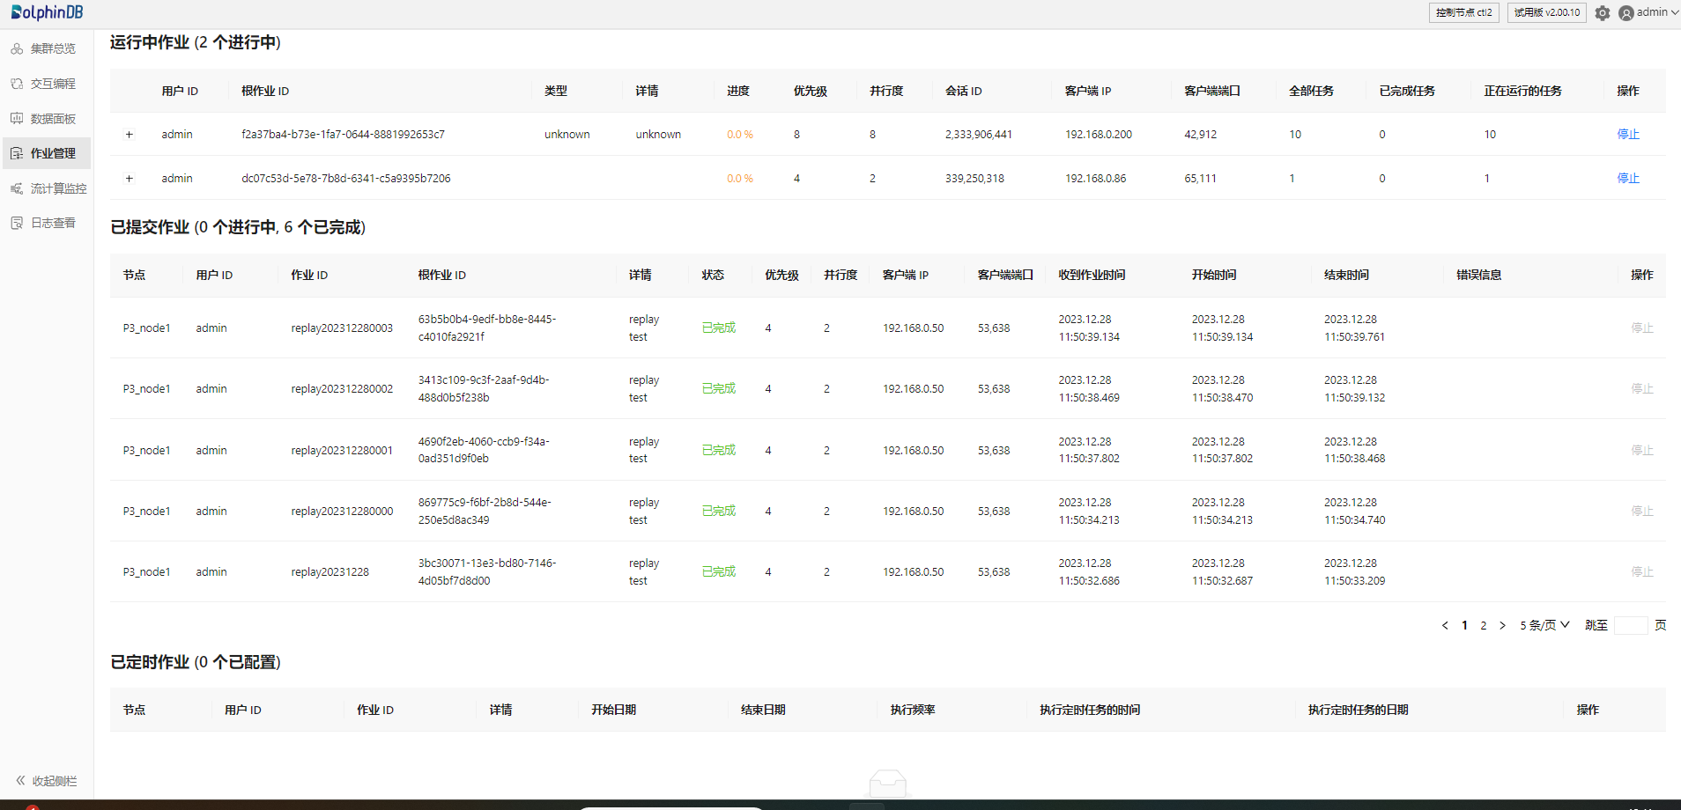The width and height of the screenshot is (1681, 810).
Task: Click the 控制节点 ctl2 button
Action: click(x=1463, y=12)
